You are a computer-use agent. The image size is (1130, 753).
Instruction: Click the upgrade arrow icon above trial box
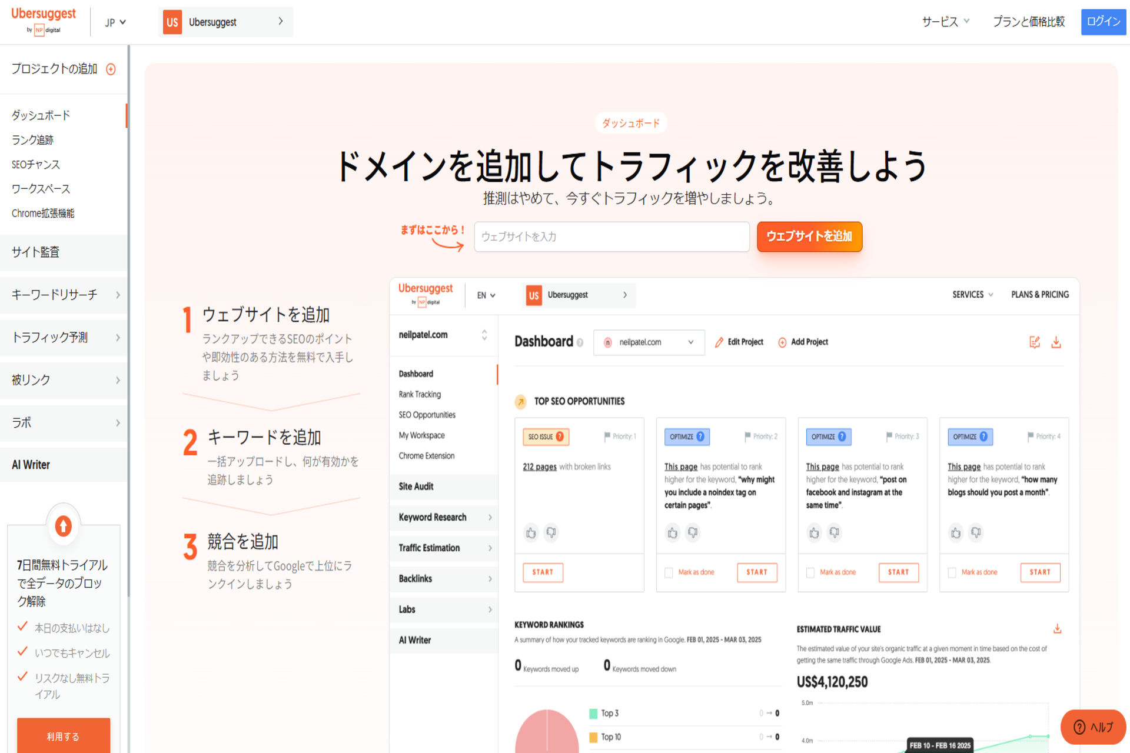pyautogui.click(x=63, y=525)
